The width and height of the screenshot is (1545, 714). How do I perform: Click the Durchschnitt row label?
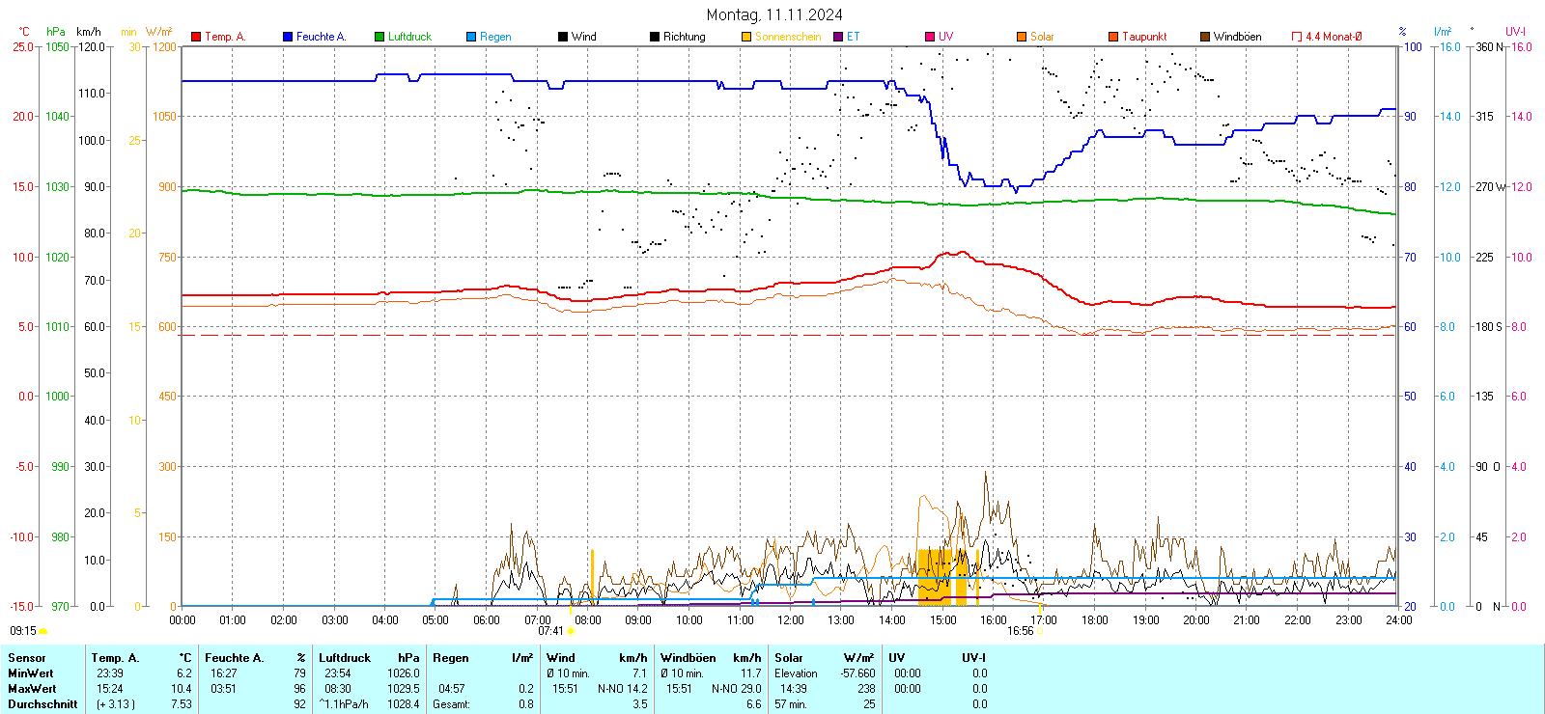point(42,704)
